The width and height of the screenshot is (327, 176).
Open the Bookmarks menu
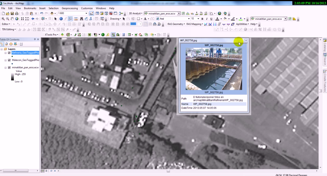click(x=30, y=8)
